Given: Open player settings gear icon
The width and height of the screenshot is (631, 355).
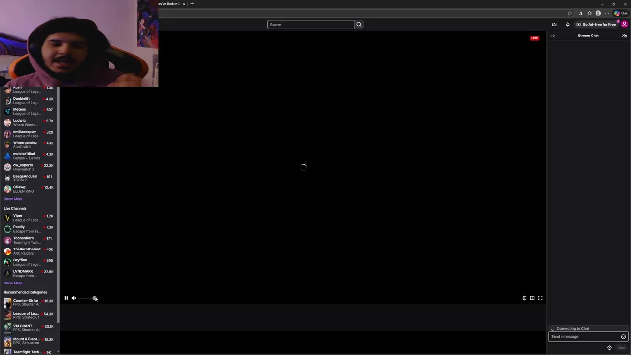Looking at the screenshot, I should (525, 298).
